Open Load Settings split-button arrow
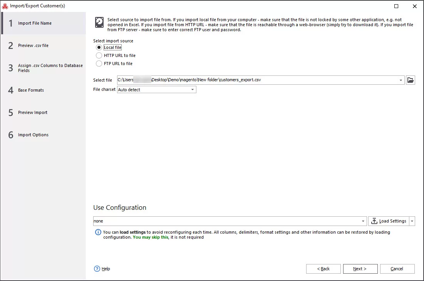Image resolution: width=424 pixels, height=281 pixels. (x=412, y=221)
